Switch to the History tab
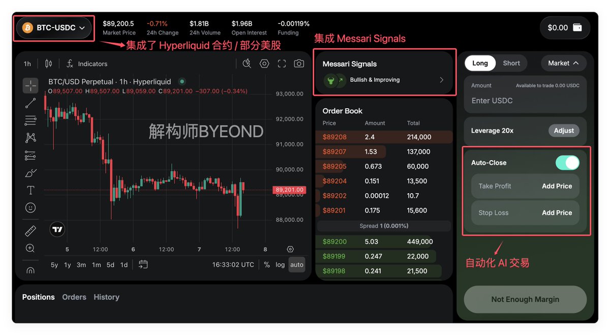Image resolution: width=610 pixels, height=335 pixels. click(107, 297)
